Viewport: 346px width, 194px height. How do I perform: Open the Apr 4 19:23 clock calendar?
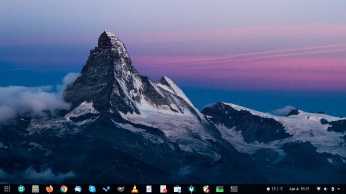(x=299, y=189)
